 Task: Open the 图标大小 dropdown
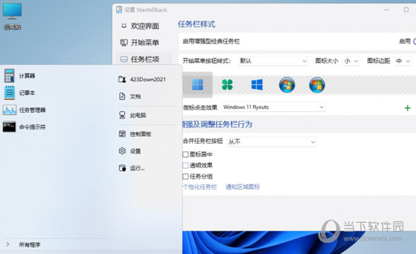(352, 61)
